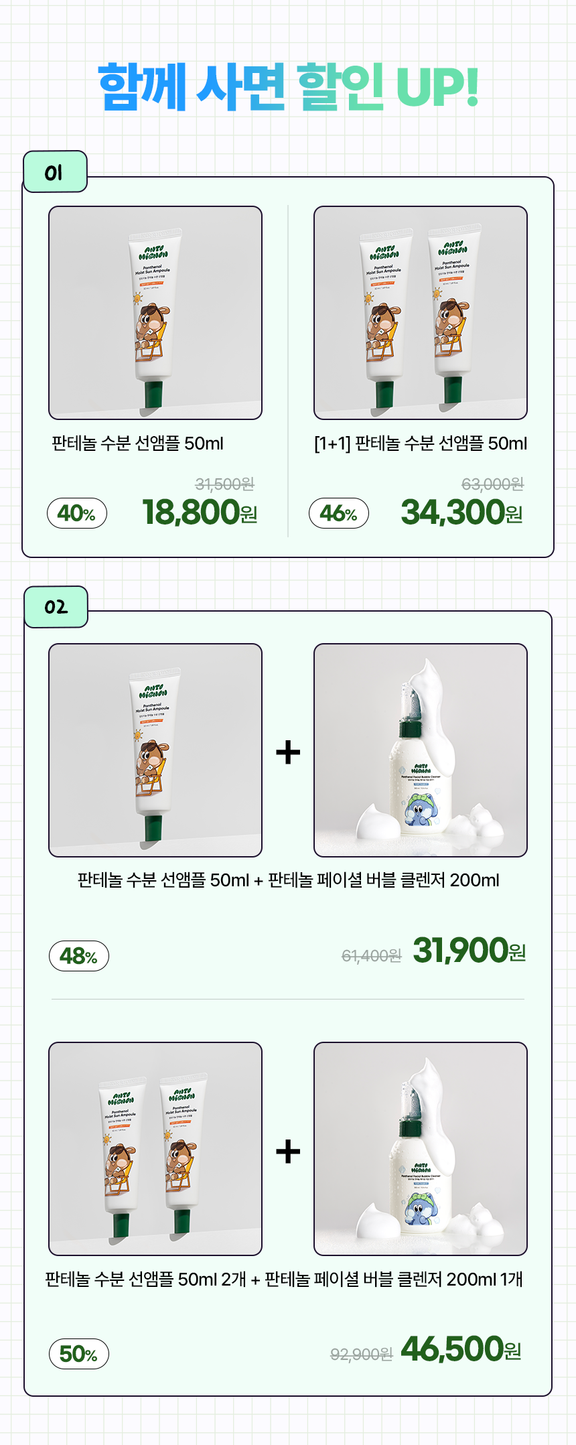Click the upper plus icon between products
Viewport: 576px width, 1445px height.
tap(288, 752)
